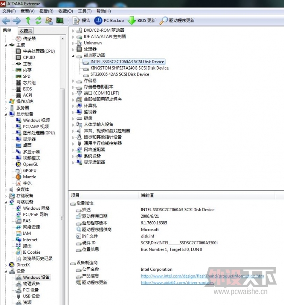Switch to the 收藏夹 tab
The height and width of the screenshot is (305, 284).
[26, 31]
